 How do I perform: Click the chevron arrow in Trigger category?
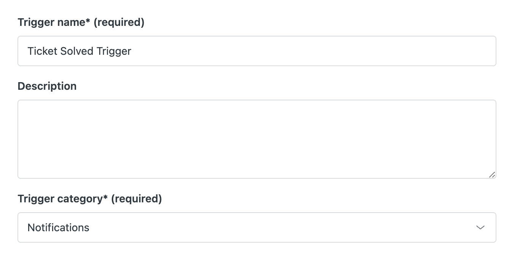point(480,227)
